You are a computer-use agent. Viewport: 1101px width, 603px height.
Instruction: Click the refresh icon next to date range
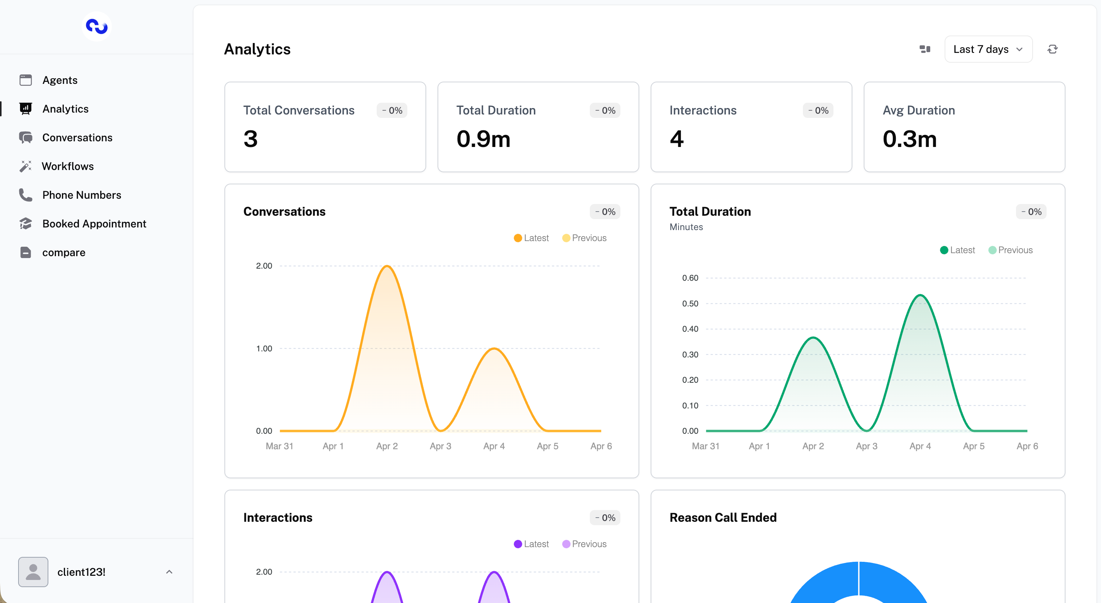[1052, 49]
